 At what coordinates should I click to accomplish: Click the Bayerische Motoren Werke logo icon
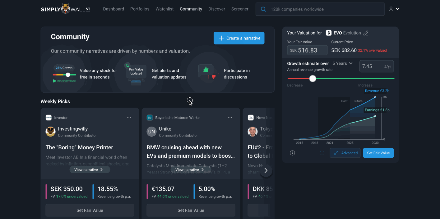pyautogui.click(x=150, y=118)
